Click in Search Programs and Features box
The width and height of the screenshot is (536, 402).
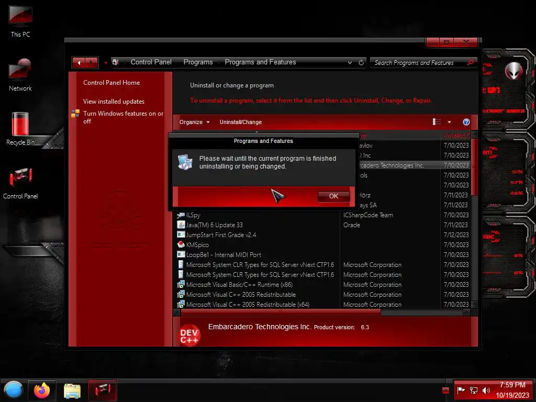419,63
